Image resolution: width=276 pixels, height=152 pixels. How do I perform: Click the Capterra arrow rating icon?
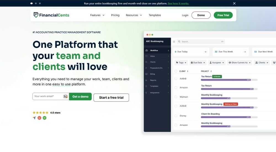pyautogui.click(x=34, y=118)
